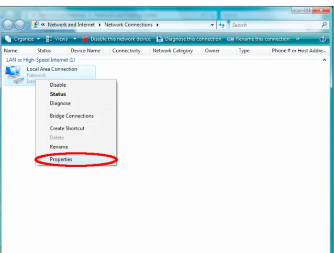
Task: Go to Network and Internet breadcrumb
Action: (71, 25)
